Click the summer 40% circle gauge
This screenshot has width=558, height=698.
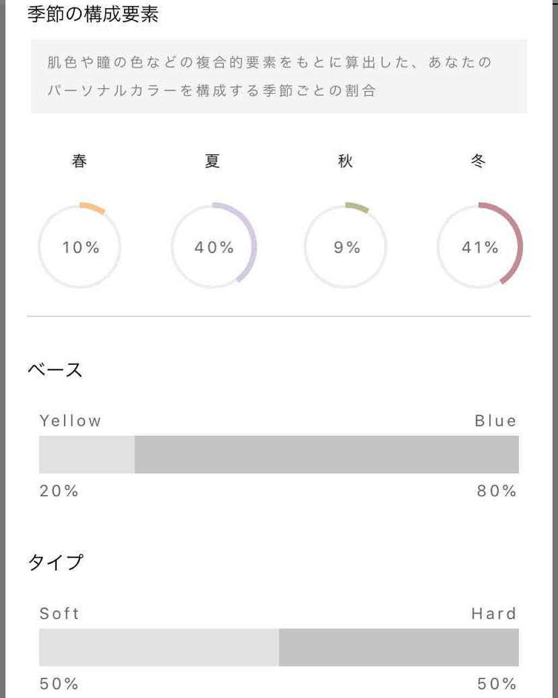(x=214, y=246)
